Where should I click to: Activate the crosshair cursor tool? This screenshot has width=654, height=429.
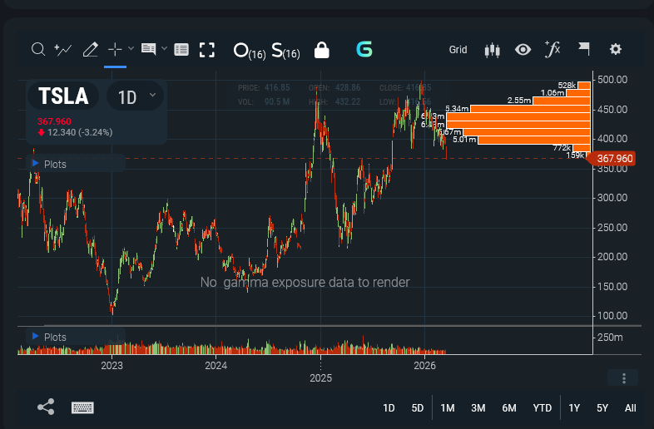click(x=115, y=49)
